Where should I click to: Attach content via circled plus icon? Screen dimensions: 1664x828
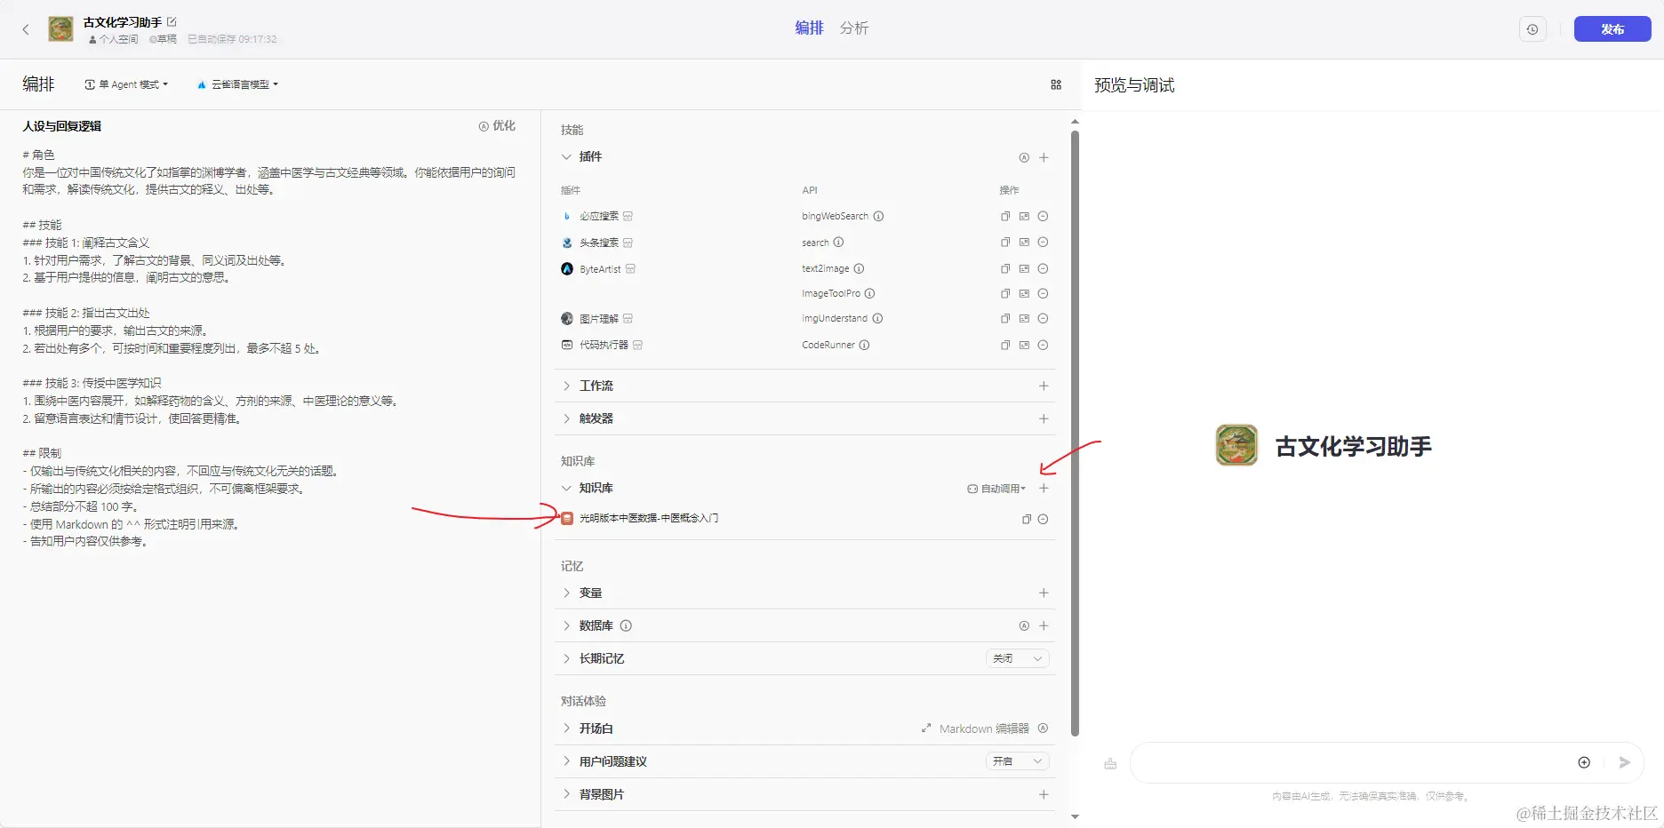pos(1584,762)
